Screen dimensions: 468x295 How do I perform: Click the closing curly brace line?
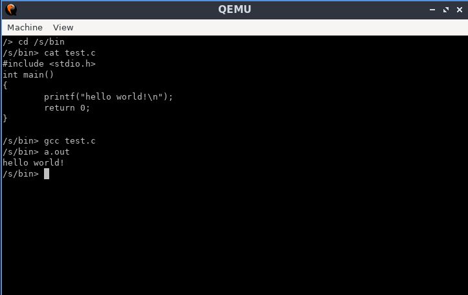click(5, 118)
